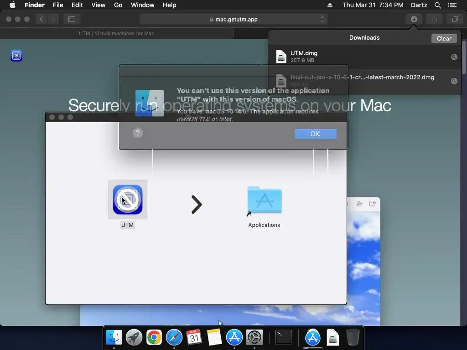This screenshot has width=467, height=350.
Task: Select the UTM Virtual machines tab
Action: click(116, 33)
